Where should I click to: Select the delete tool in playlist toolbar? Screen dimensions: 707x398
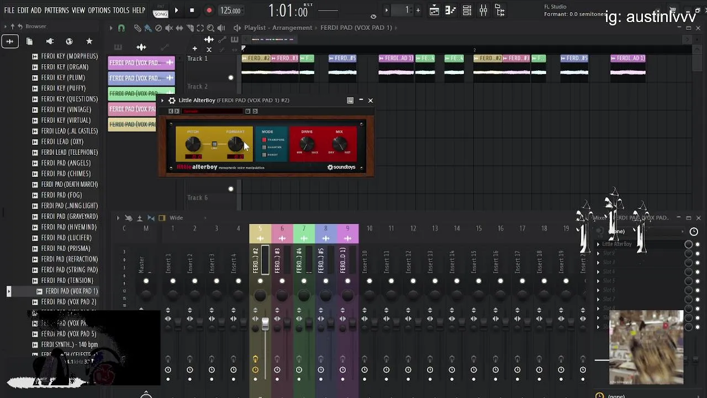159,28
